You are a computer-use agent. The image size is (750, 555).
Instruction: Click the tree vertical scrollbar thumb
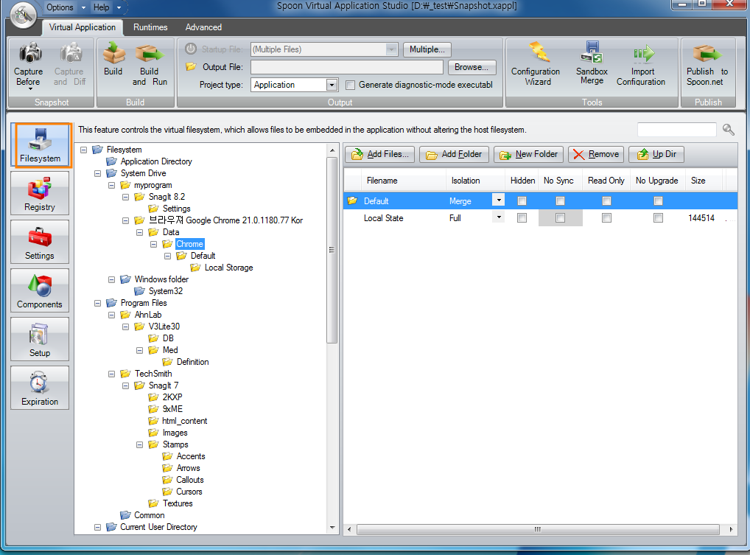[x=332, y=249]
